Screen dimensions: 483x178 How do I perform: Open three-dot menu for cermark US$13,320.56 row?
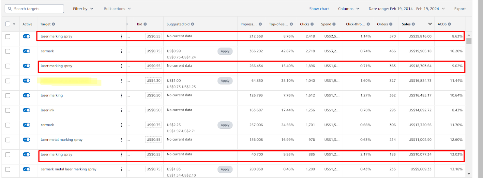pos(122,125)
